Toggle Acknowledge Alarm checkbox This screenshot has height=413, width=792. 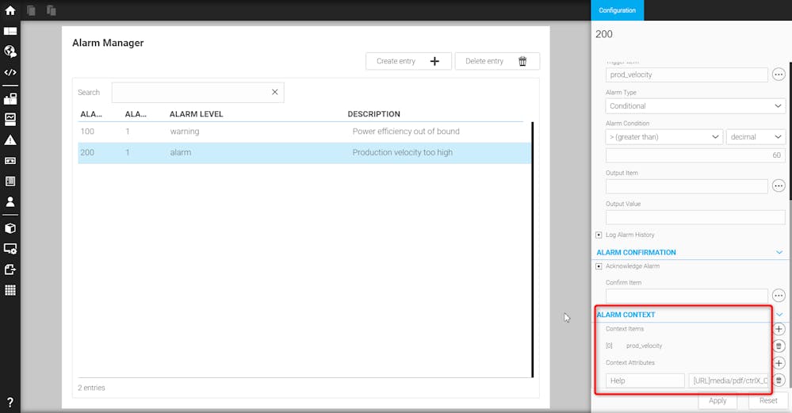[599, 266]
